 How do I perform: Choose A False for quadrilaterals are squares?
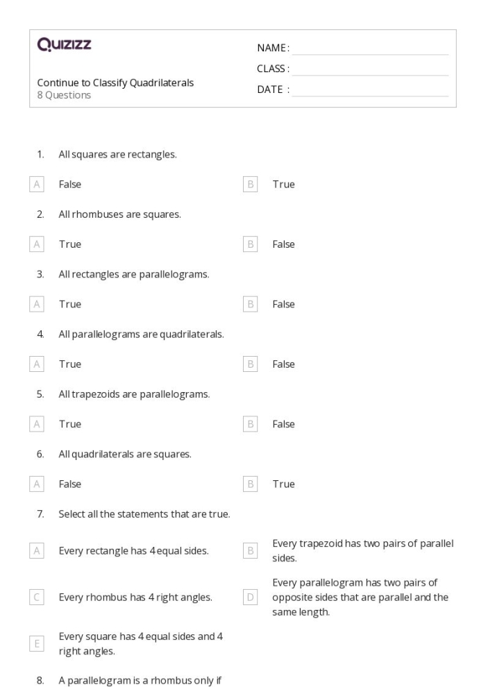click(x=37, y=484)
